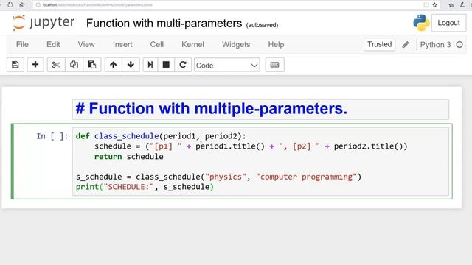472x265 pixels.
Task: Open the Cell menu
Action: (157, 44)
